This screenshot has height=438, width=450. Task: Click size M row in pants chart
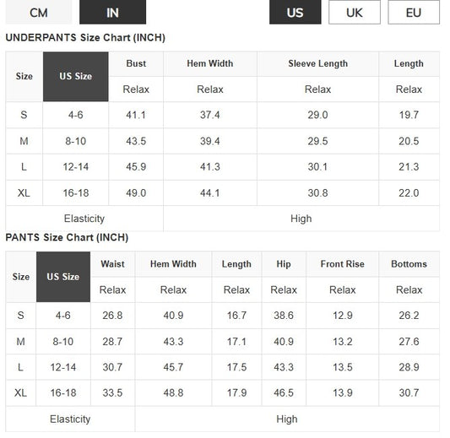click(x=222, y=342)
